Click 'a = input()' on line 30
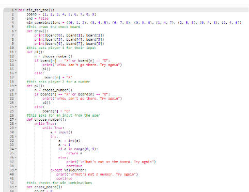The height and width of the screenshot is (192, 249). pyautogui.click(x=61, y=132)
